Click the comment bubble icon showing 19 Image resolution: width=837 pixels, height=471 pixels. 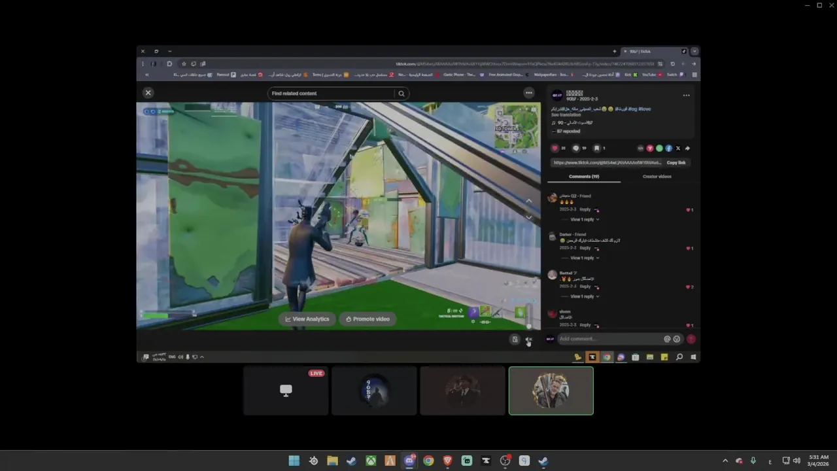(x=576, y=148)
